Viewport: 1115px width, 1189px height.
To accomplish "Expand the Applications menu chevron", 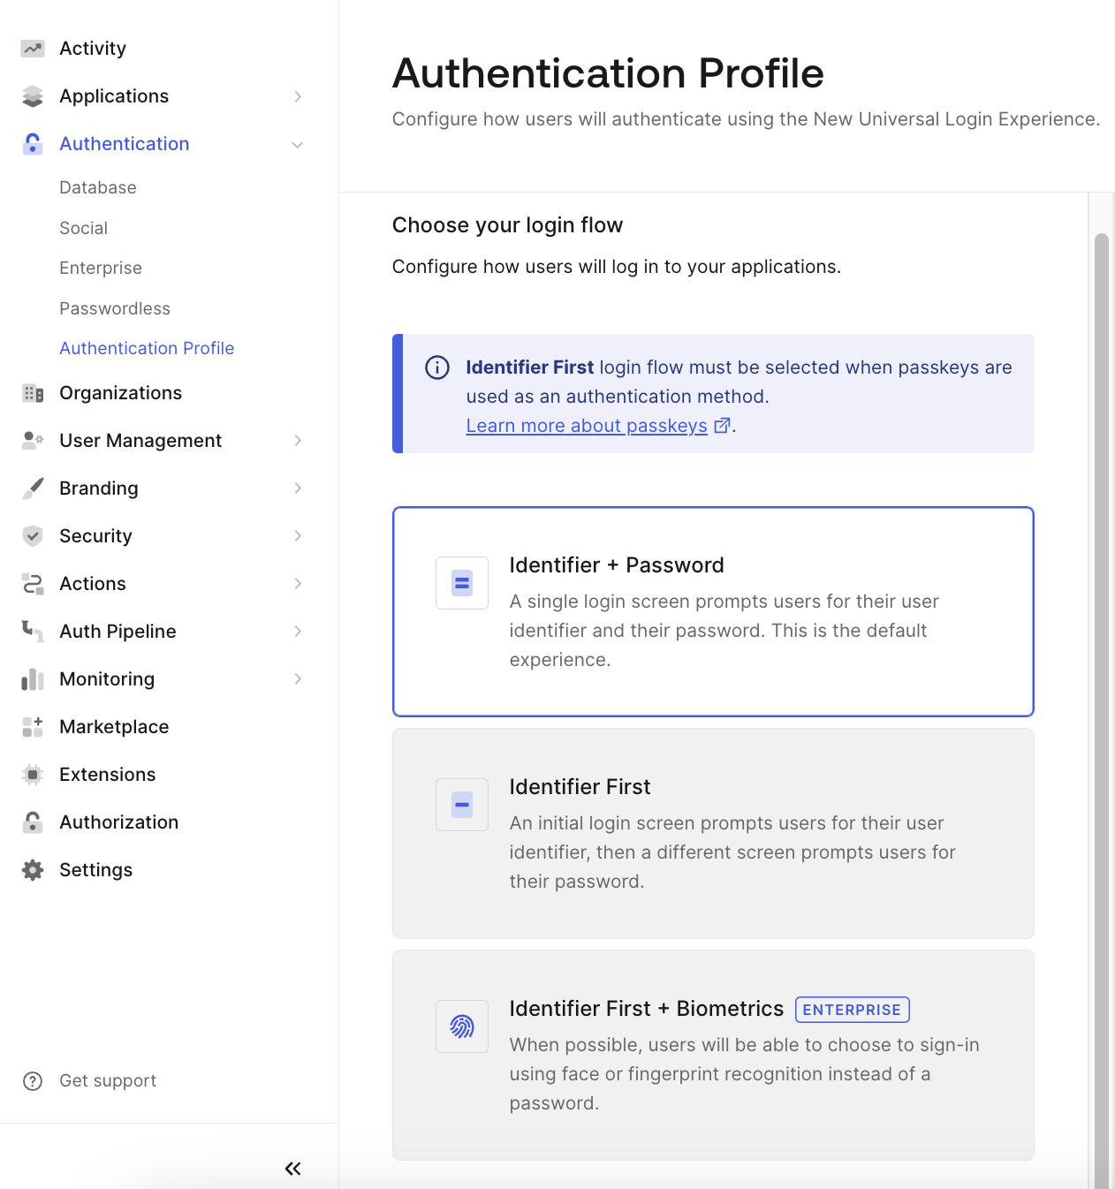I will pyautogui.click(x=298, y=96).
